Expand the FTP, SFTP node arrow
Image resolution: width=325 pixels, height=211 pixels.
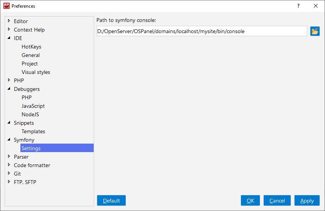point(9,182)
